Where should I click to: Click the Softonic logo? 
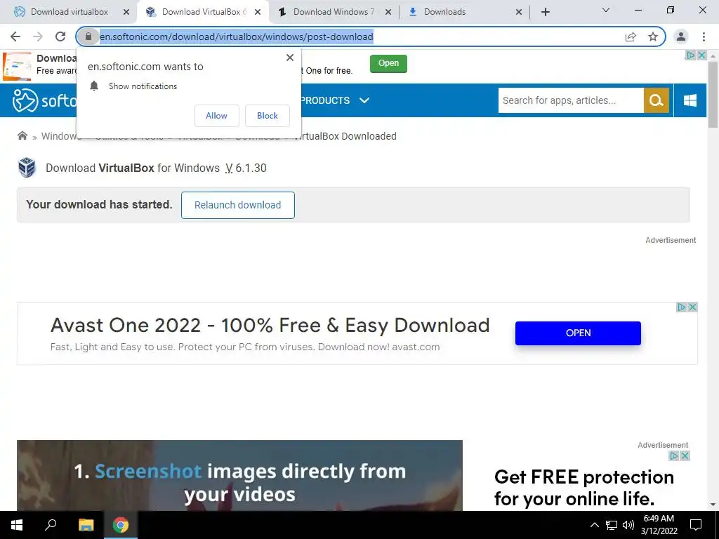click(x=44, y=100)
